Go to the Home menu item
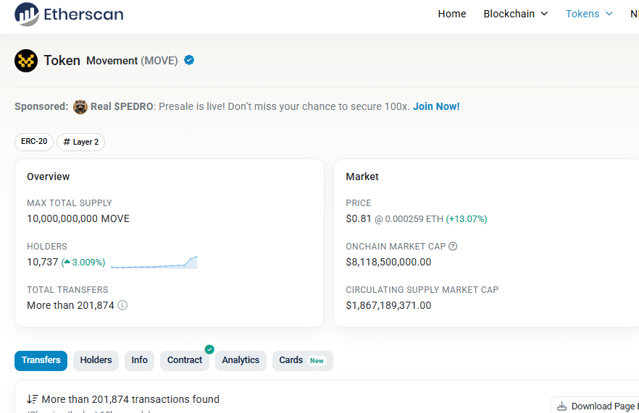 451,14
